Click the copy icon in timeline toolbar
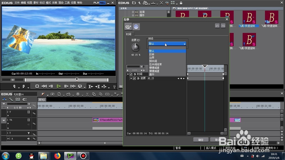The image size is (285, 160). pyautogui.click(x=94, y=94)
